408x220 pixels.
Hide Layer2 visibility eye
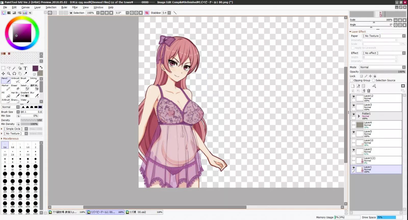pos(353,150)
